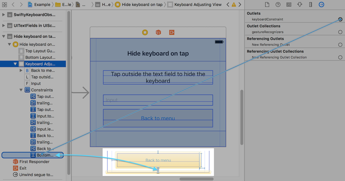Select the Keyboard Adju... view row
Image resolution: width=345 pixels, height=181 pixels.
(33, 64)
